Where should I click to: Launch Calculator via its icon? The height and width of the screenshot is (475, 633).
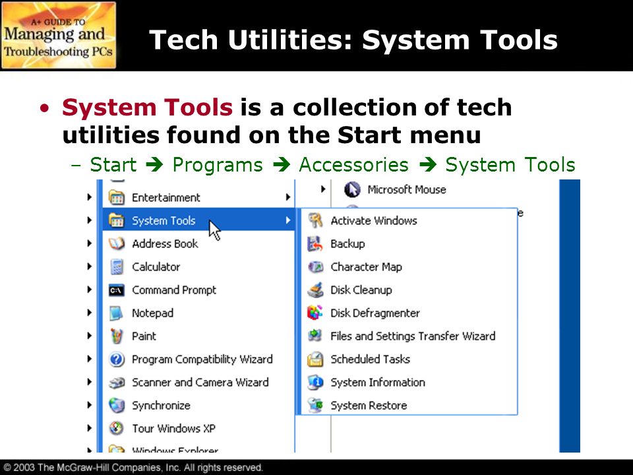(116, 267)
